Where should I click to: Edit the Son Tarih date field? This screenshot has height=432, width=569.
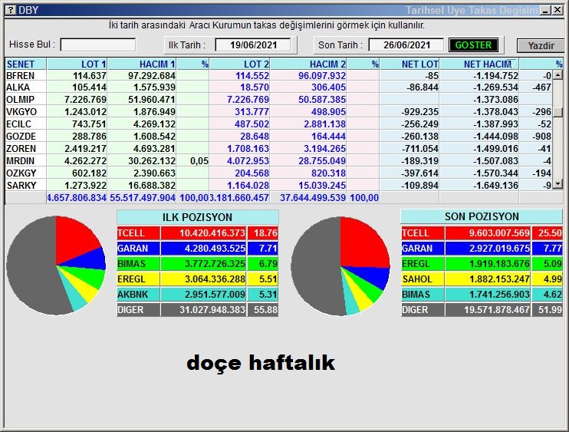(406, 45)
